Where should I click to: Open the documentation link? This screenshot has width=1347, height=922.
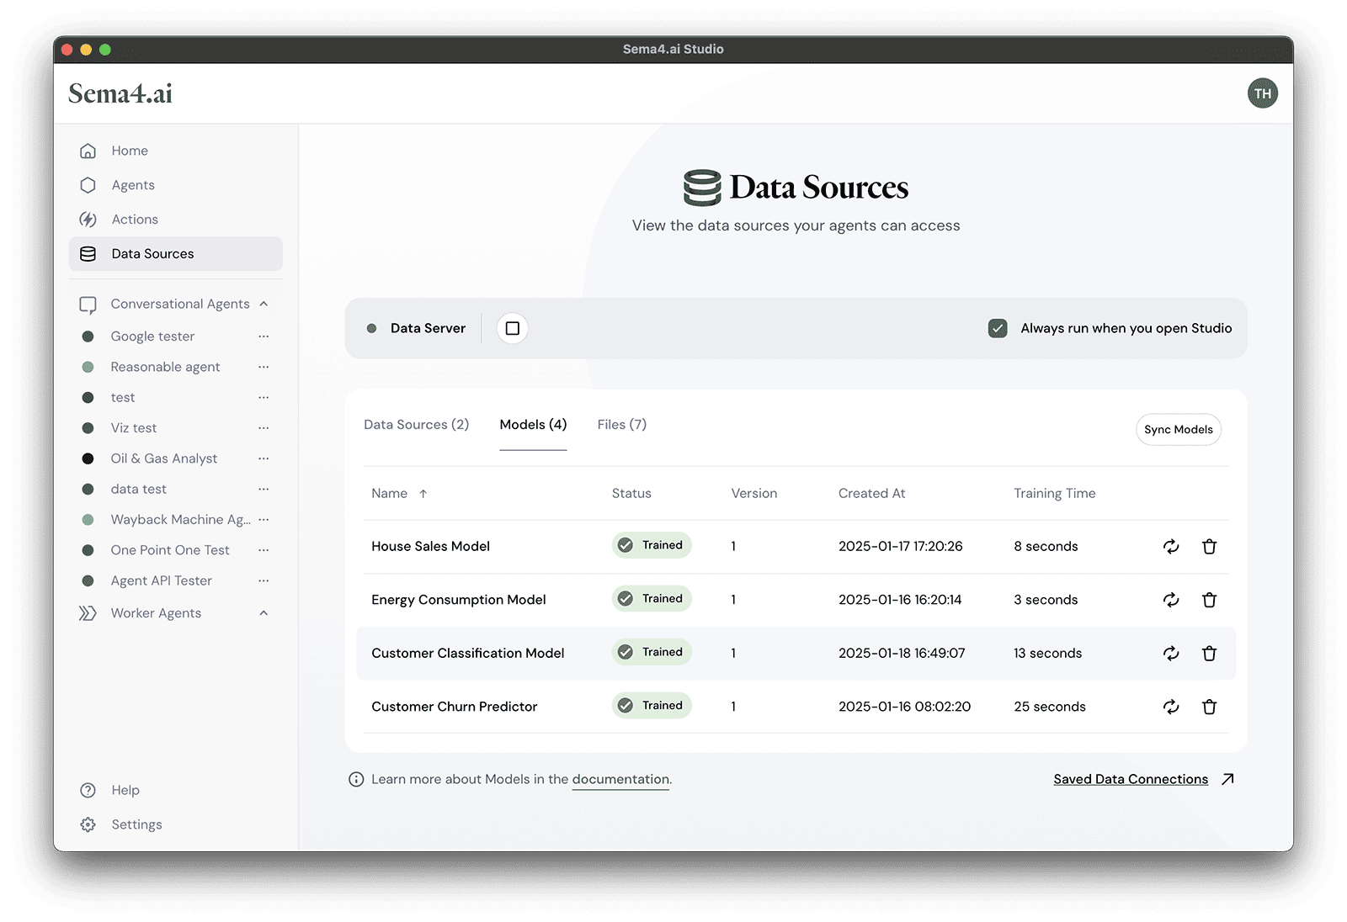point(620,780)
